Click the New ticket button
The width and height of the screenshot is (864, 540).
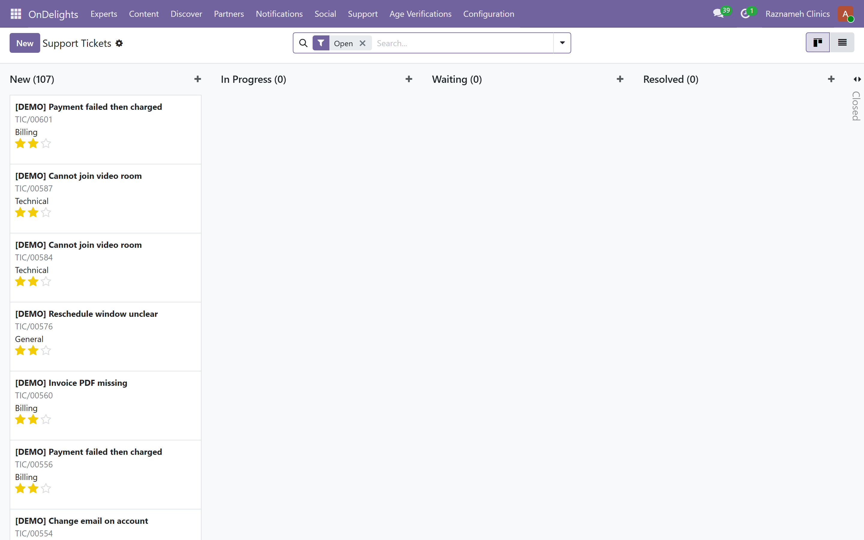(25, 43)
